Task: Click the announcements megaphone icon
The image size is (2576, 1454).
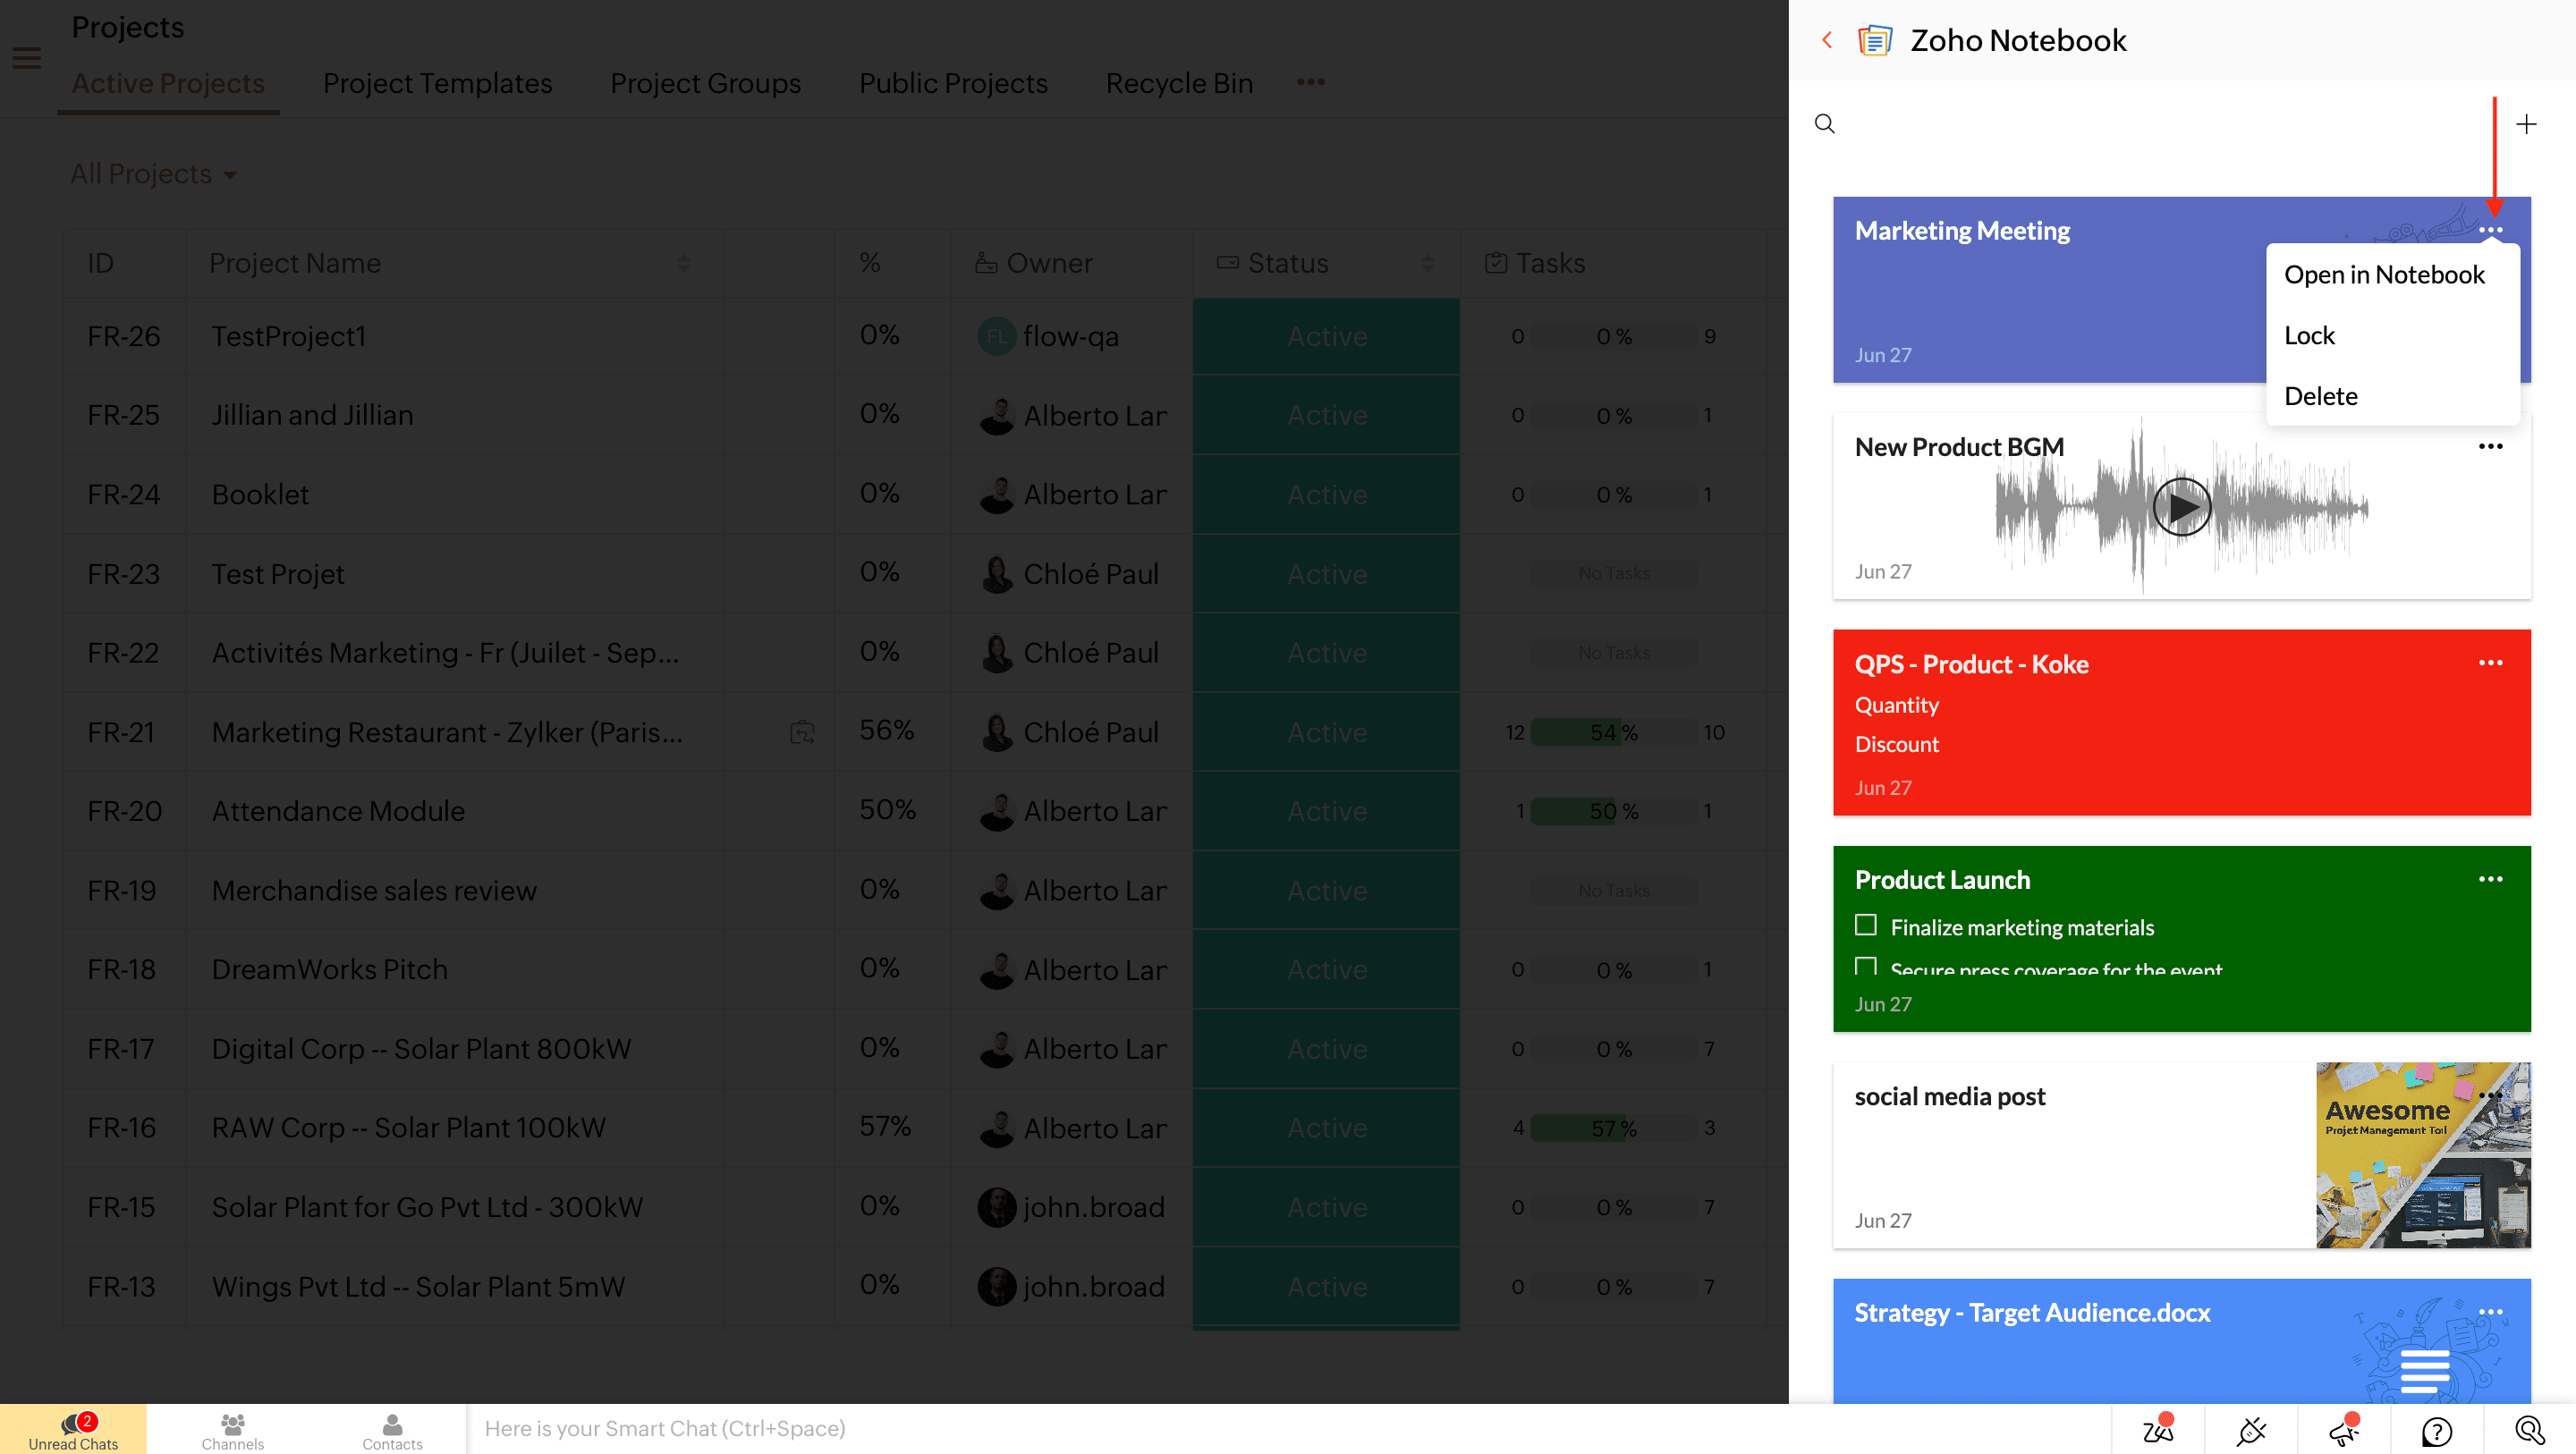Action: click(2344, 1430)
